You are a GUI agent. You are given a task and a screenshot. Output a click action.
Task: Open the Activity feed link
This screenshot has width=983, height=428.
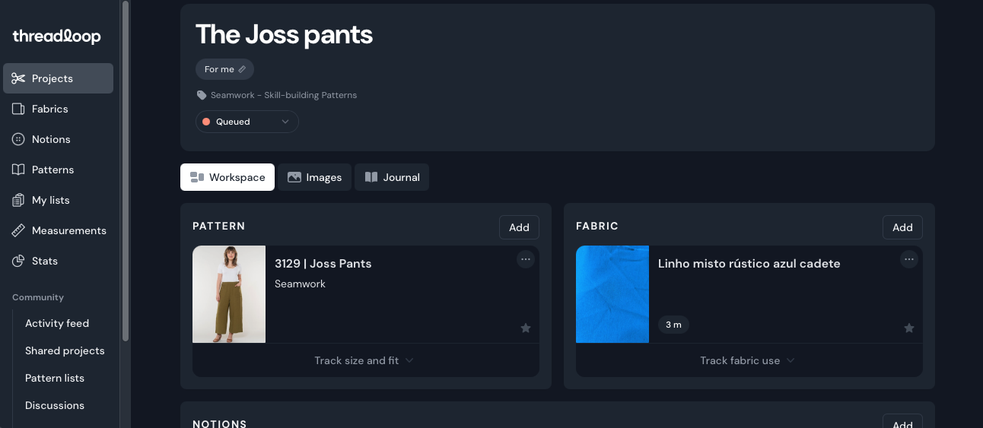coord(57,323)
